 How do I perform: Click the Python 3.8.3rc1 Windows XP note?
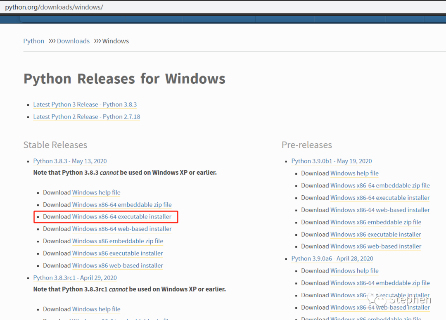pos(129,289)
